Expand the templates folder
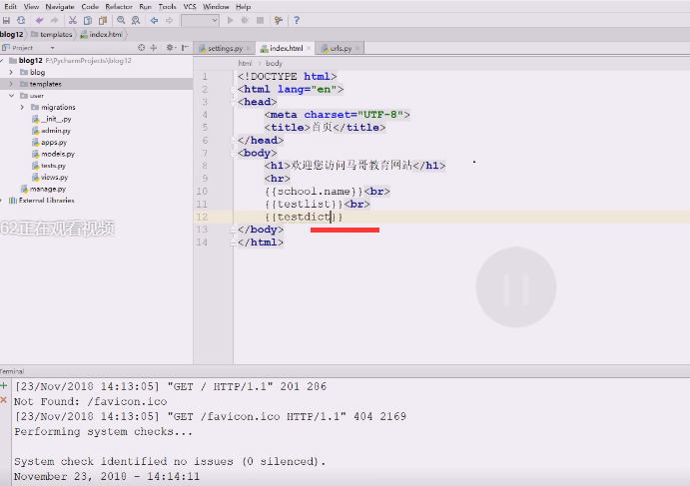This screenshot has width=690, height=486. point(11,84)
